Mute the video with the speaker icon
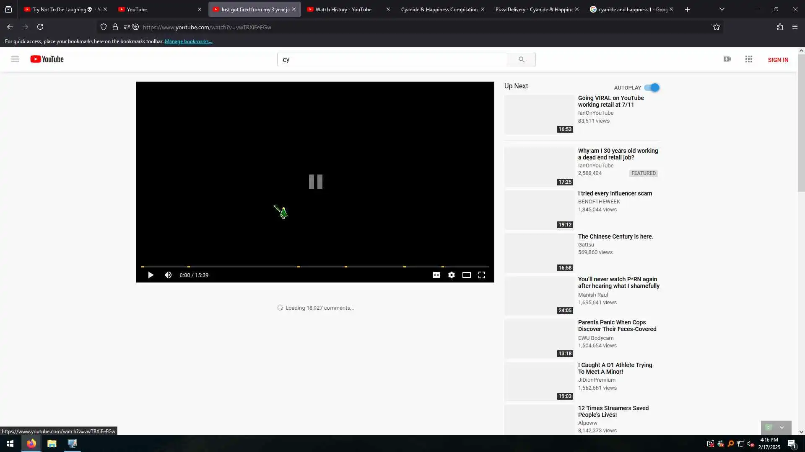Image resolution: width=805 pixels, height=452 pixels. pyautogui.click(x=168, y=275)
